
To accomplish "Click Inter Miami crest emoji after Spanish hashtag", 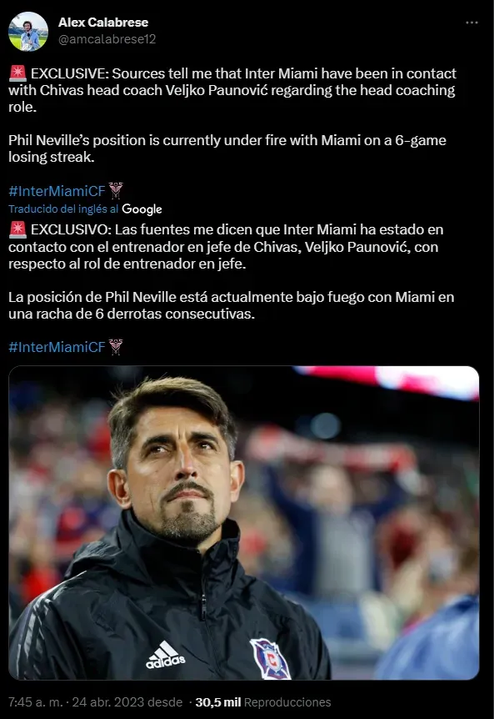I will 115,347.
